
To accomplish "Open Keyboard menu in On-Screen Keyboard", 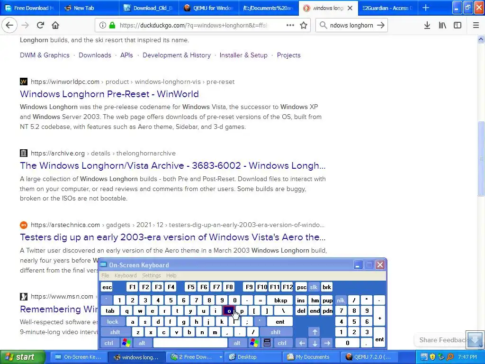I will 125,275.
